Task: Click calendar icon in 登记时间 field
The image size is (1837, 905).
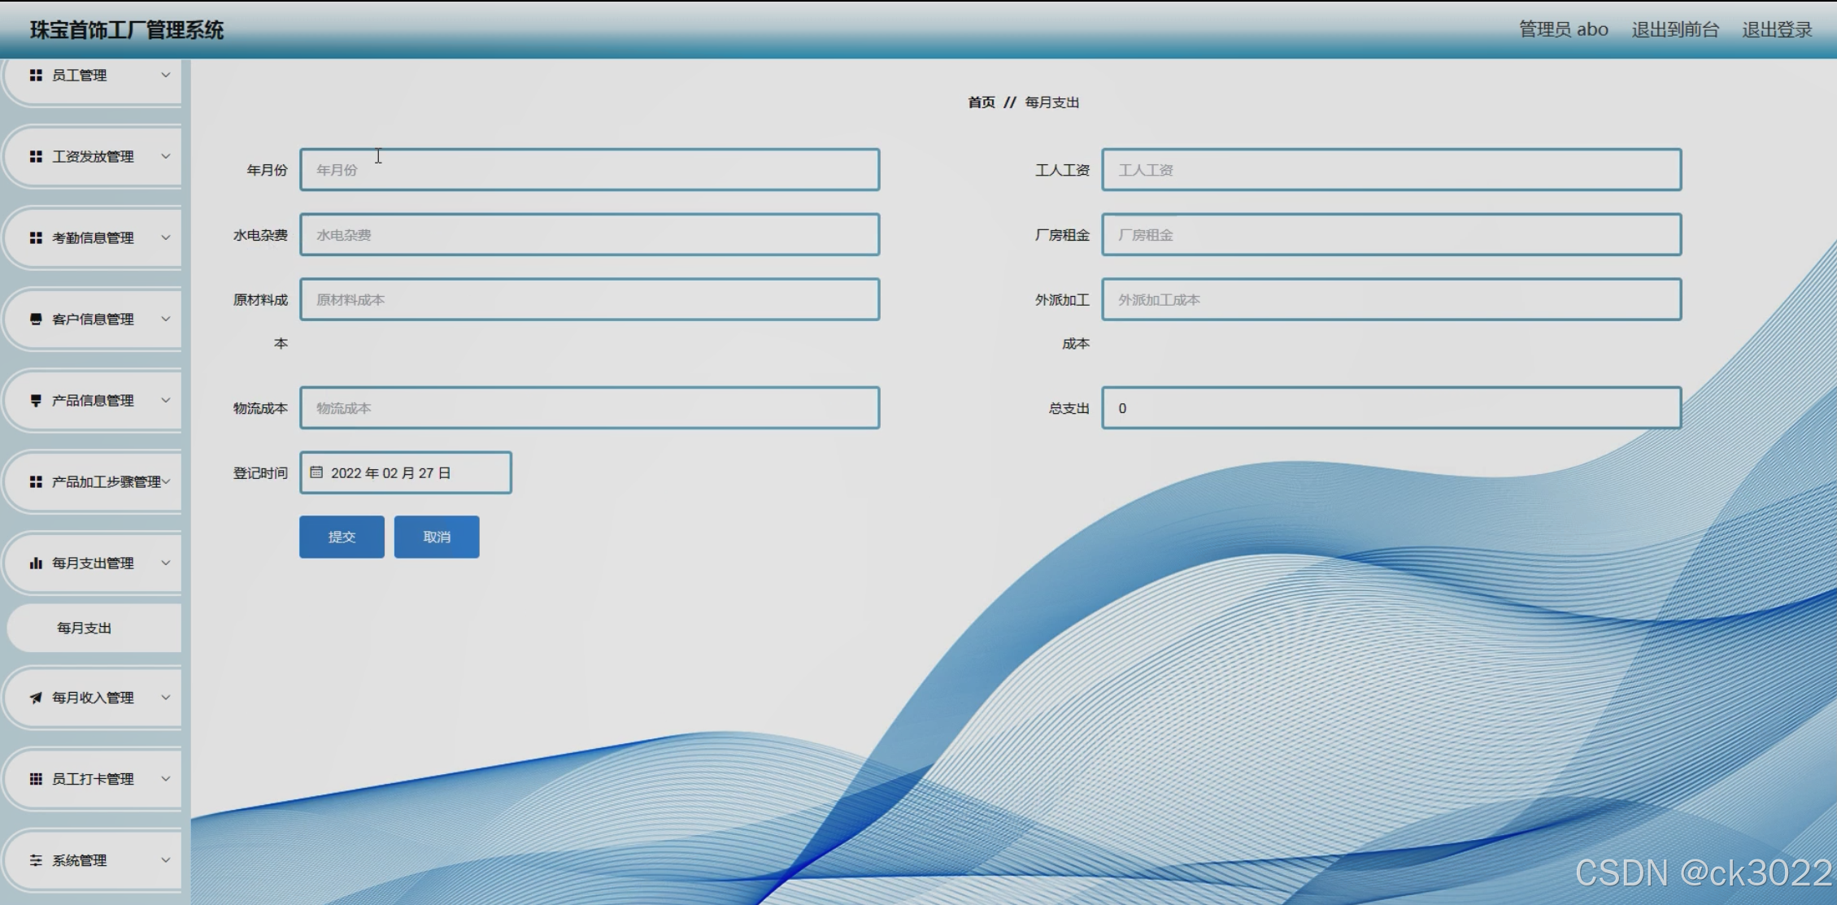Action: (316, 472)
